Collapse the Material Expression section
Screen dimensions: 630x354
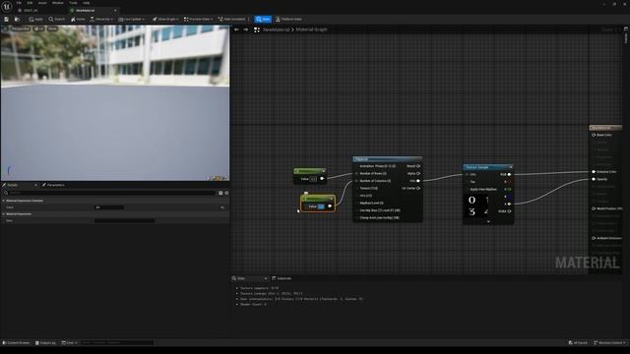click(x=4, y=214)
